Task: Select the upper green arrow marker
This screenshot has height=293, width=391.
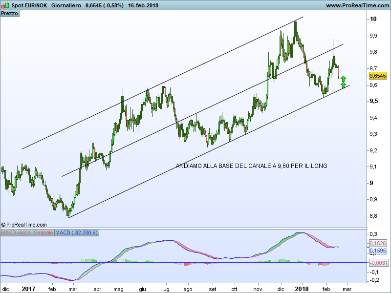Action: click(344, 78)
